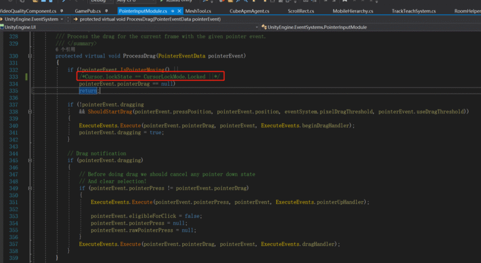Open the UnityEngine.EventSystem dropdown

(x=62, y=19)
